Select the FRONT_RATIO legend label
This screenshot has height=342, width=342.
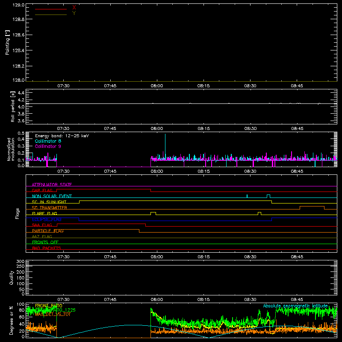pyautogui.click(x=49, y=306)
